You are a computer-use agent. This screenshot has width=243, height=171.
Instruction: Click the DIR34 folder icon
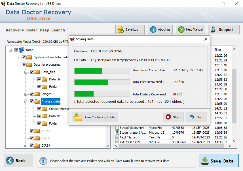pos(37,146)
